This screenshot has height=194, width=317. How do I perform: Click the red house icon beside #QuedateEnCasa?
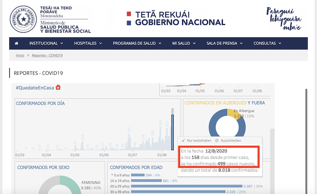pyautogui.click(x=58, y=87)
